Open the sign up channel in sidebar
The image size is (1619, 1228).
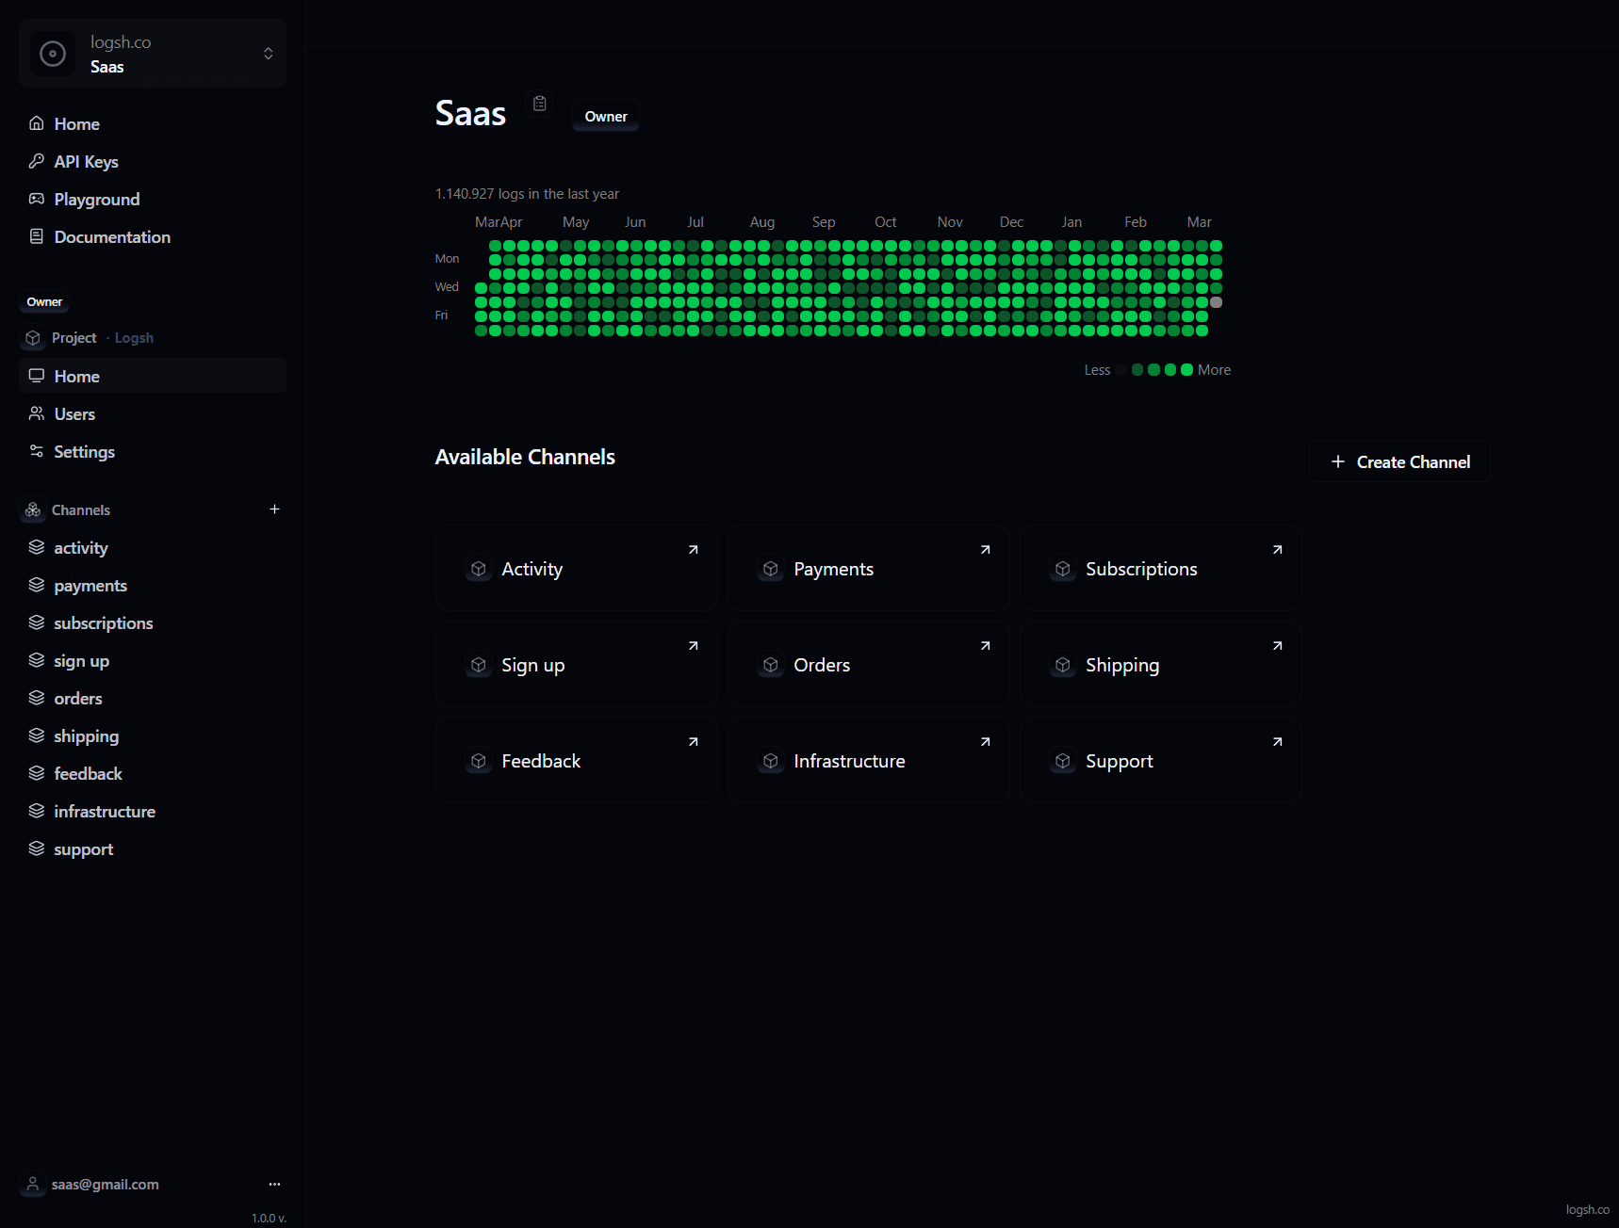pos(153,661)
